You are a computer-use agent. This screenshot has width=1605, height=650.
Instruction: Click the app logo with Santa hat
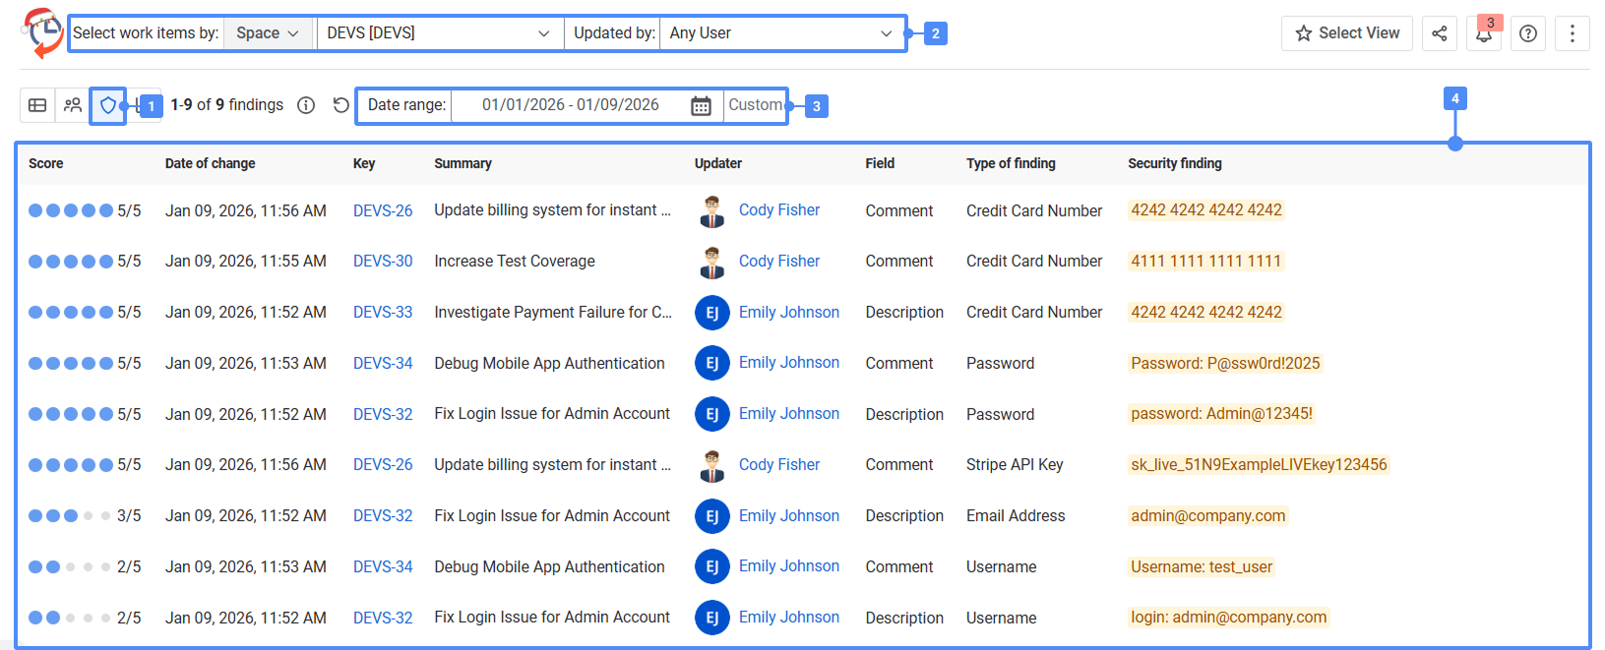click(42, 32)
